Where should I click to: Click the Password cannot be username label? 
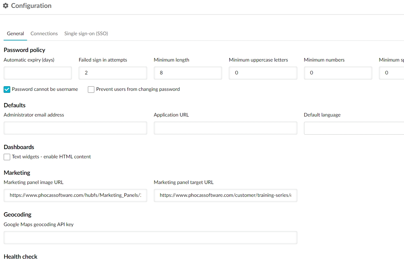tap(45, 89)
